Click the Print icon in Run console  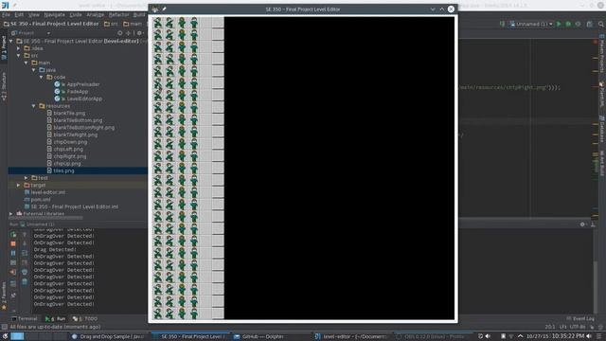click(25, 272)
